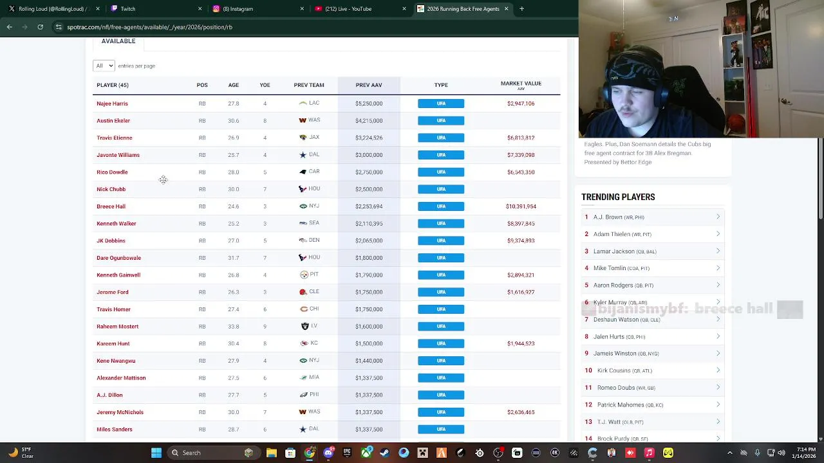
Task: Click Breece Hall market value $10,391,954
Action: [521, 206]
